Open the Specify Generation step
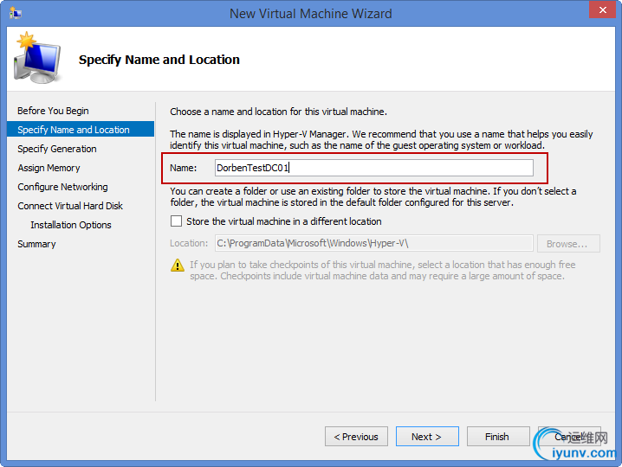Image resolution: width=622 pixels, height=467 pixels. [x=57, y=149]
